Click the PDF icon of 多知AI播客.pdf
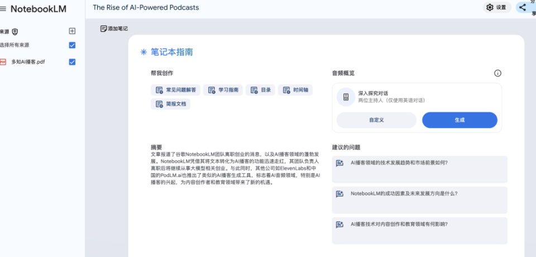 pos(3,62)
